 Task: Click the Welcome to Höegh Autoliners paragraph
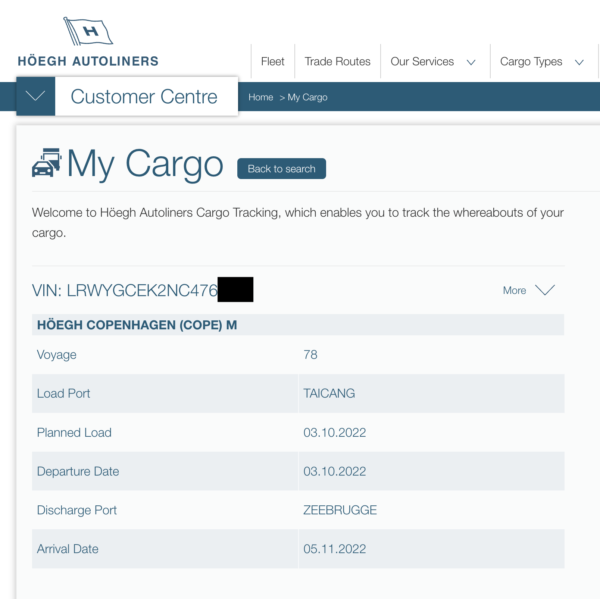298,223
